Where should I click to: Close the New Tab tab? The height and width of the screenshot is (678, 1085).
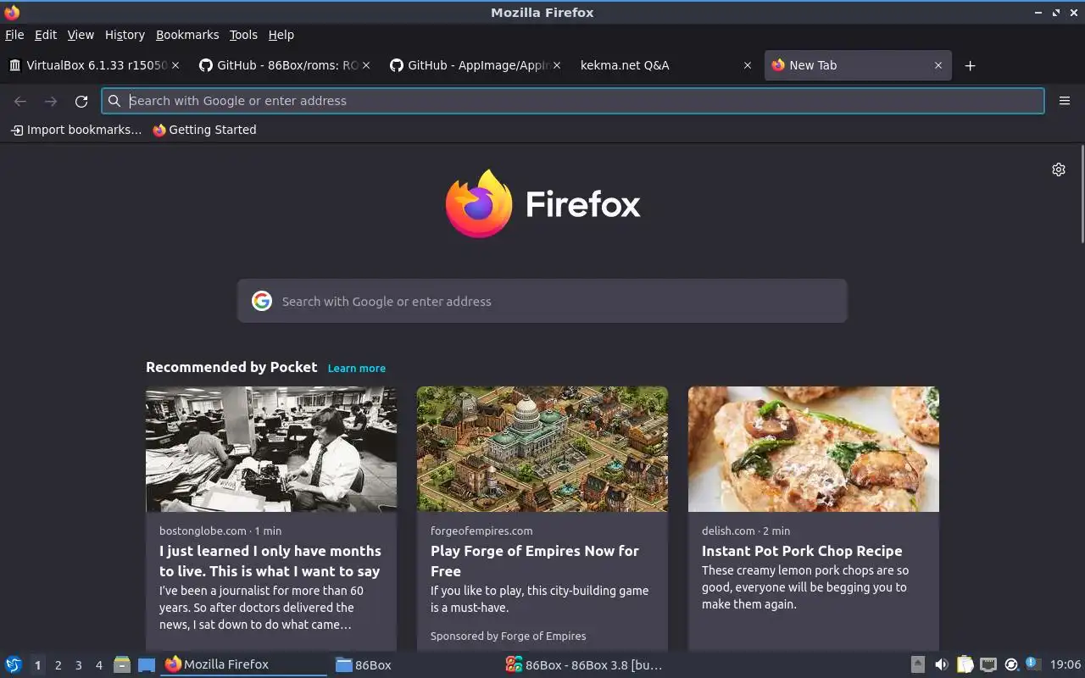[938, 65]
